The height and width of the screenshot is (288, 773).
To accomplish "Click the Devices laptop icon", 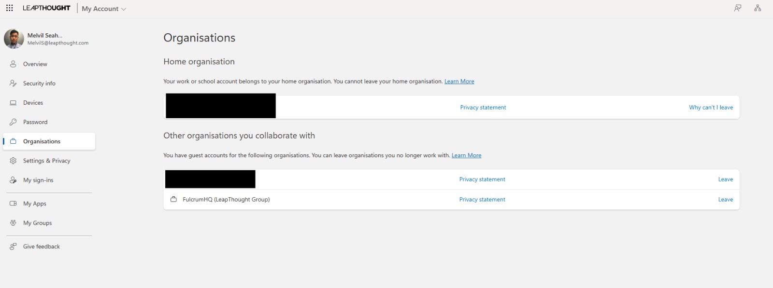I will [x=13, y=103].
